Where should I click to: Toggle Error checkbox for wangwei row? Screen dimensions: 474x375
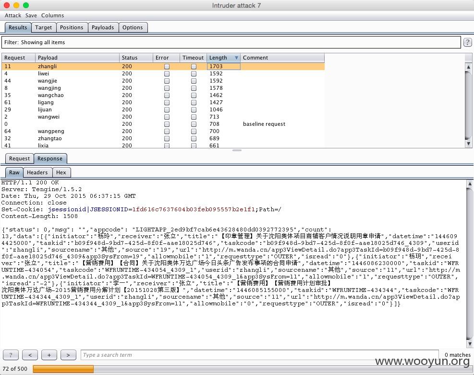(167, 117)
